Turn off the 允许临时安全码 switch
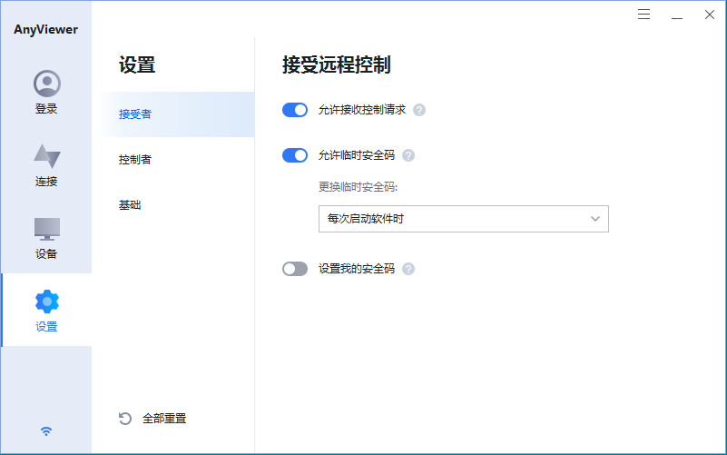Image resolution: width=727 pixels, height=455 pixels. click(x=295, y=155)
